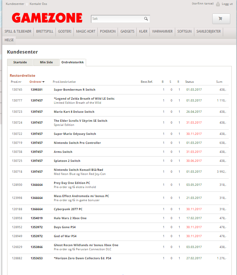The height and width of the screenshot is (275, 237).
Task: Open Nintendo Switch Pro Controller
Action: (77, 143)
